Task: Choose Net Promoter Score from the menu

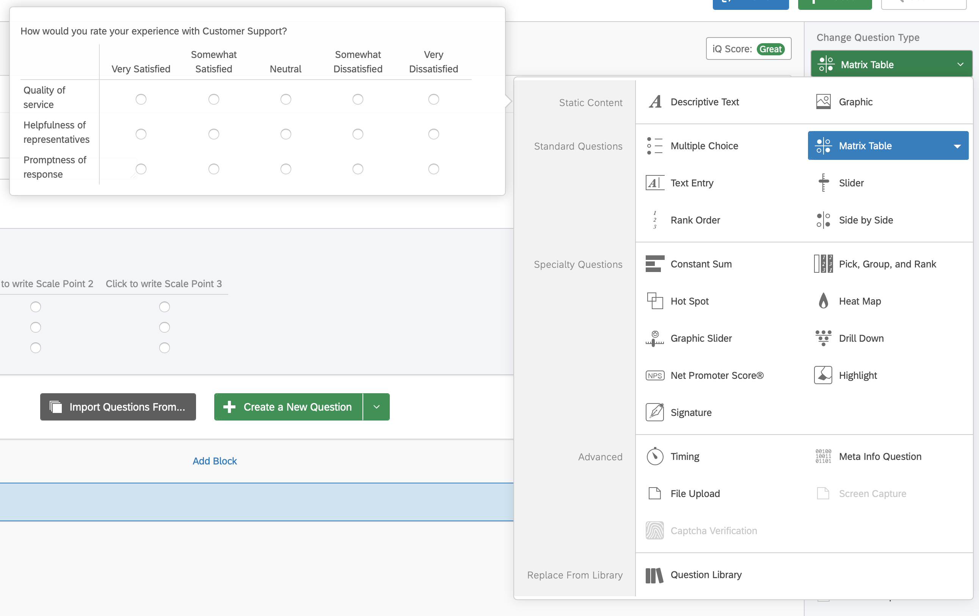Action: pos(716,375)
